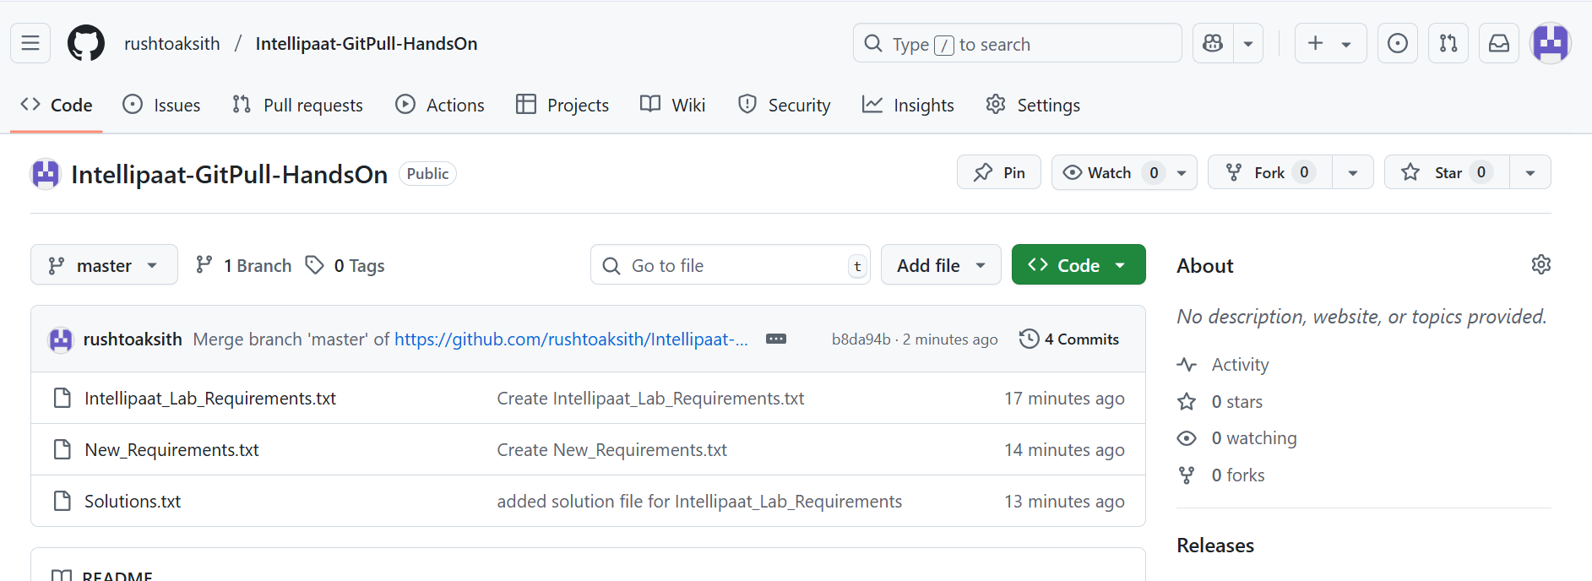Screen dimensions: 1592x581
Task: Expand the Copilot dropdown arrow
Action: tap(1248, 43)
